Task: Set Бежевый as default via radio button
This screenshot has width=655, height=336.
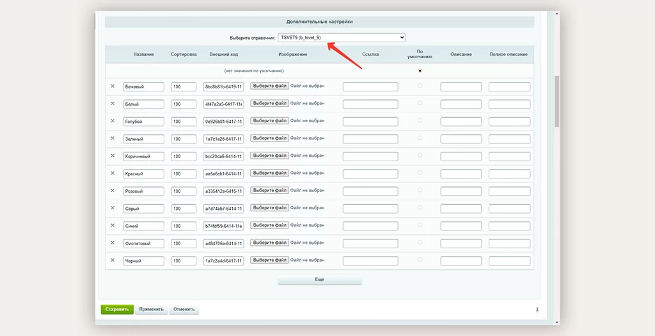Action: coord(420,86)
